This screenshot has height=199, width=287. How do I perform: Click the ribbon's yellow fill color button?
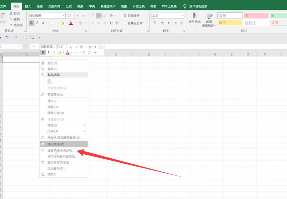[62, 23]
